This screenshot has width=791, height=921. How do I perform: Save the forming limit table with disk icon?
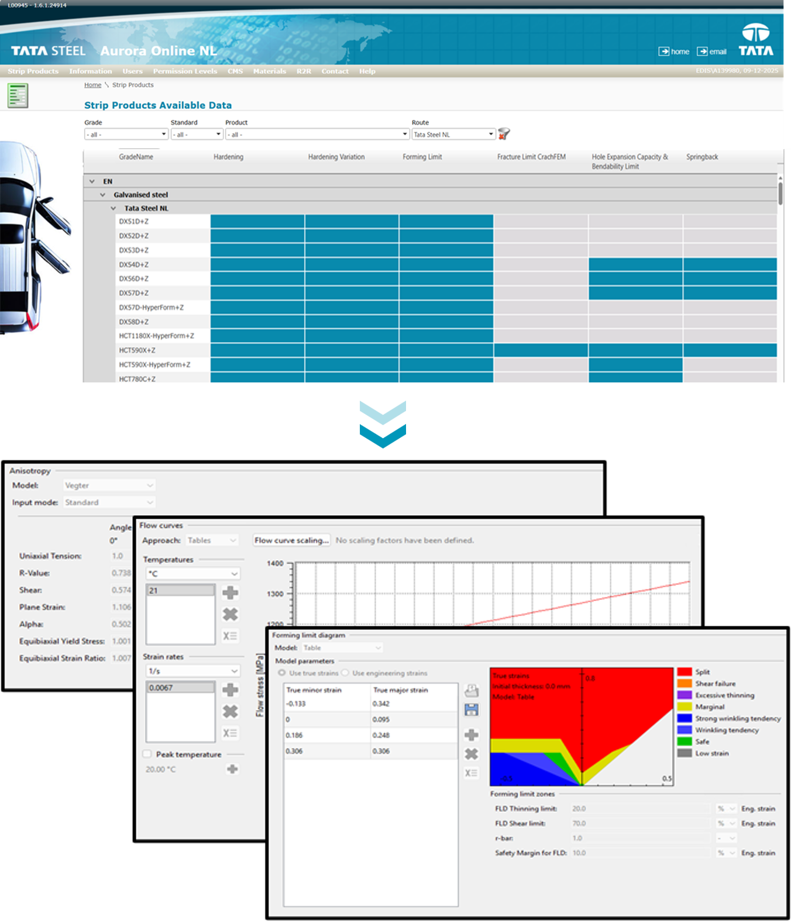pyautogui.click(x=472, y=710)
